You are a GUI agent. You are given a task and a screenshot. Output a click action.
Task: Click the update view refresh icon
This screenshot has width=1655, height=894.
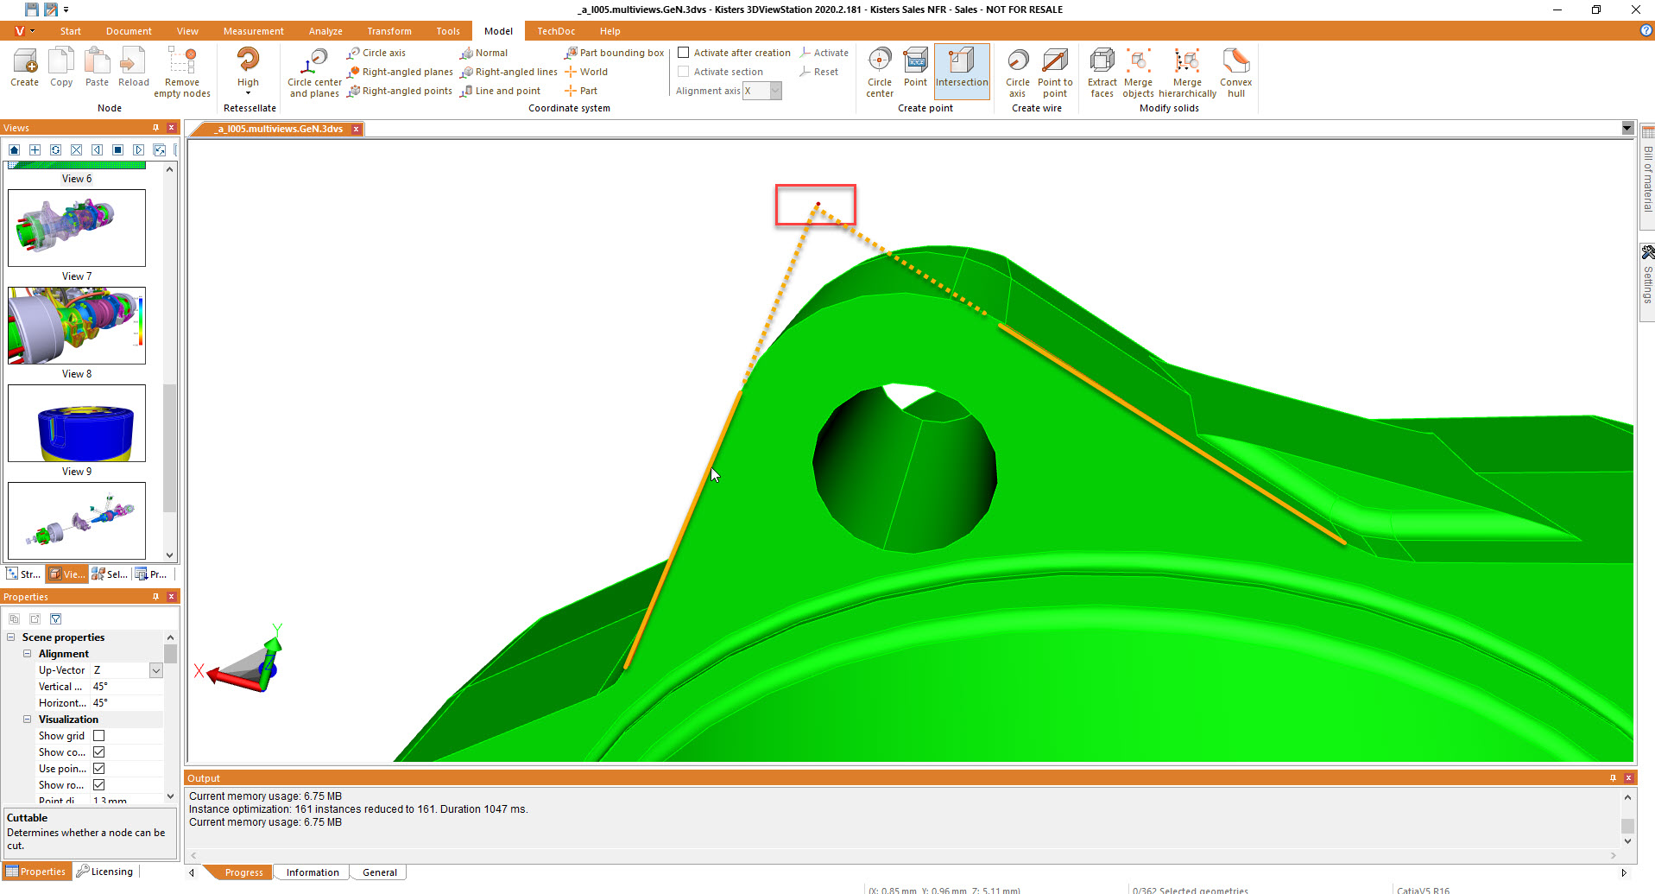coord(55,149)
